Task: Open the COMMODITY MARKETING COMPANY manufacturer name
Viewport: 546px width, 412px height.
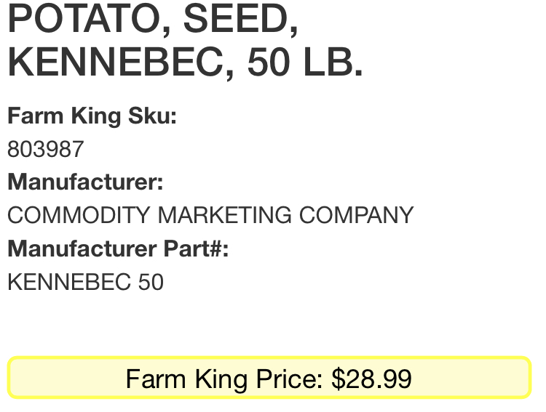Action: 210,215
